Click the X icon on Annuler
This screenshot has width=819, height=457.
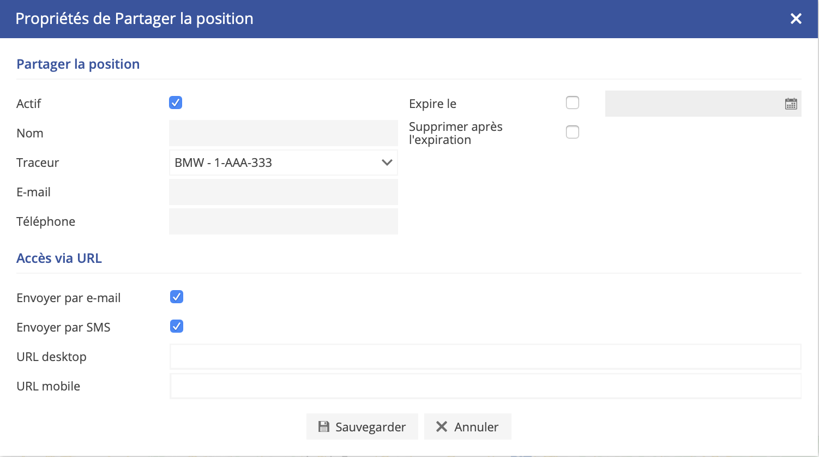442,426
